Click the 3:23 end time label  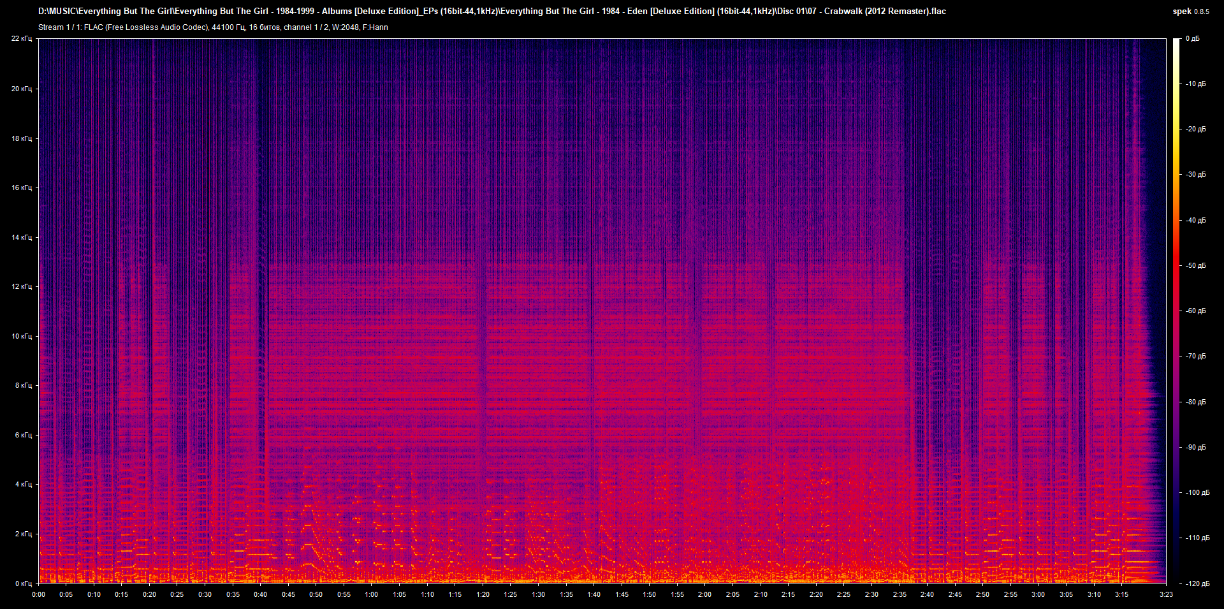(1166, 594)
